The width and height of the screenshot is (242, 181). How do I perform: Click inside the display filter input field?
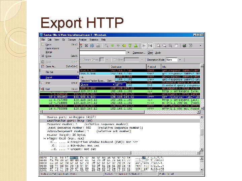click(103, 53)
